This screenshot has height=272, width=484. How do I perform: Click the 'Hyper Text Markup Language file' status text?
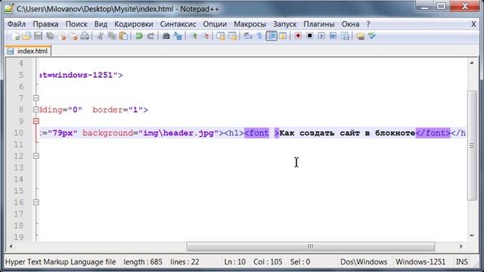[60, 262]
